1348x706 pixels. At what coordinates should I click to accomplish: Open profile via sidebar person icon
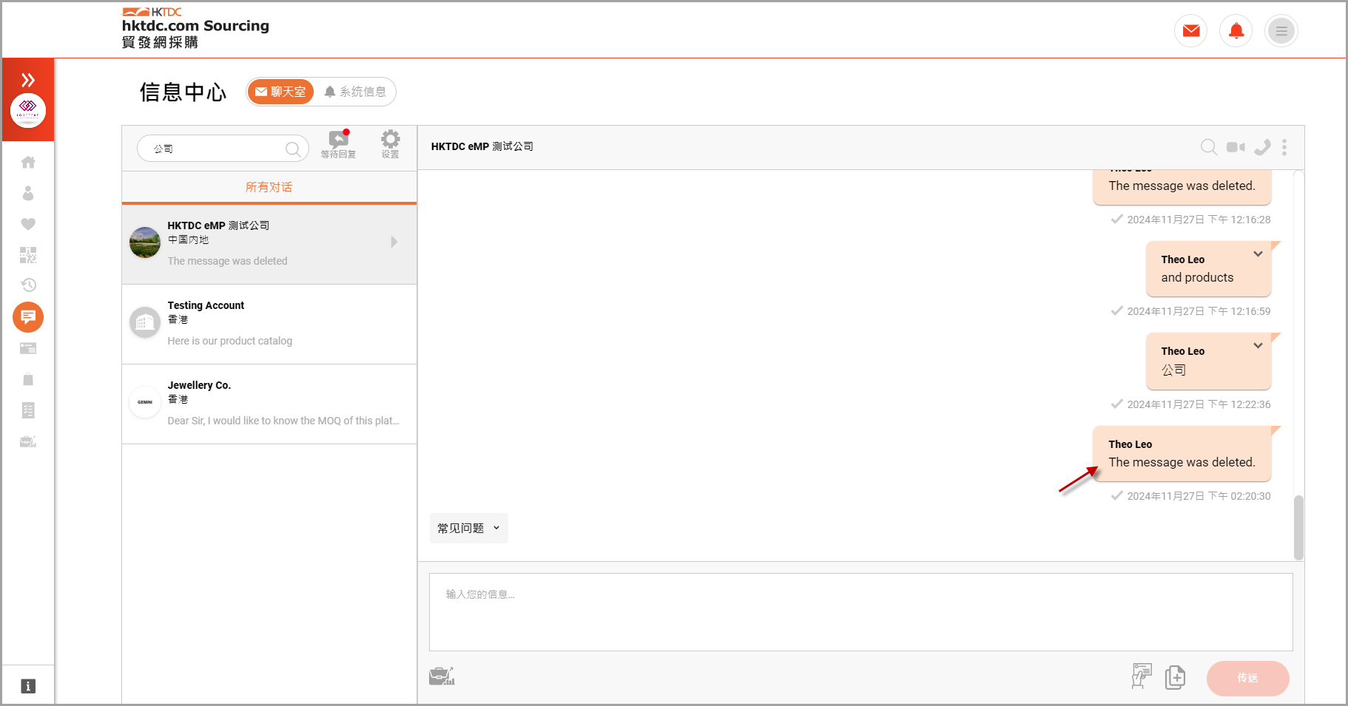[28, 193]
